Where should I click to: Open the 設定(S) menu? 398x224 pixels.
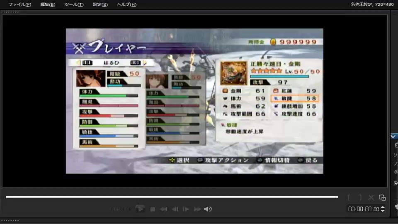100,5
